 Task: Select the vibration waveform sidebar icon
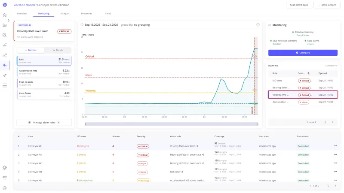(5, 65)
